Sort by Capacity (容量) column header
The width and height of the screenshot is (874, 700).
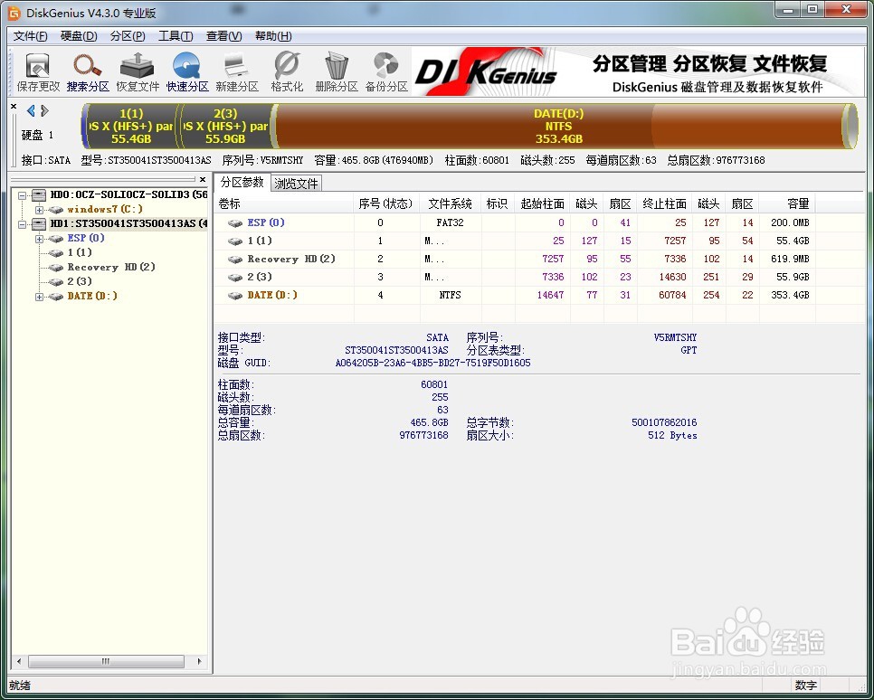click(x=786, y=204)
